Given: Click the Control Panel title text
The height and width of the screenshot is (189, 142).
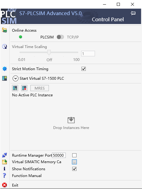Looking at the screenshot, I should click(x=108, y=19).
